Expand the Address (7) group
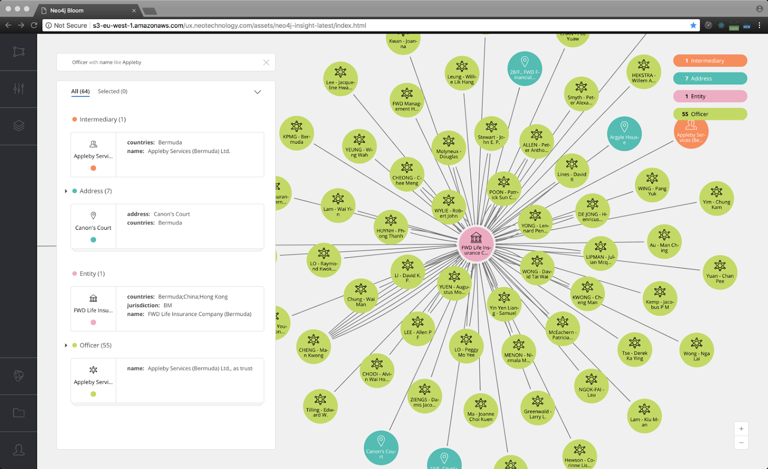The width and height of the screenshot is (768, 469). 66,191
